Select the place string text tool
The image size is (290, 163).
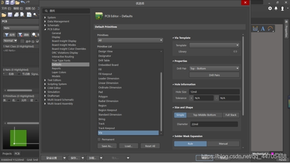click(x=263, y=29)
